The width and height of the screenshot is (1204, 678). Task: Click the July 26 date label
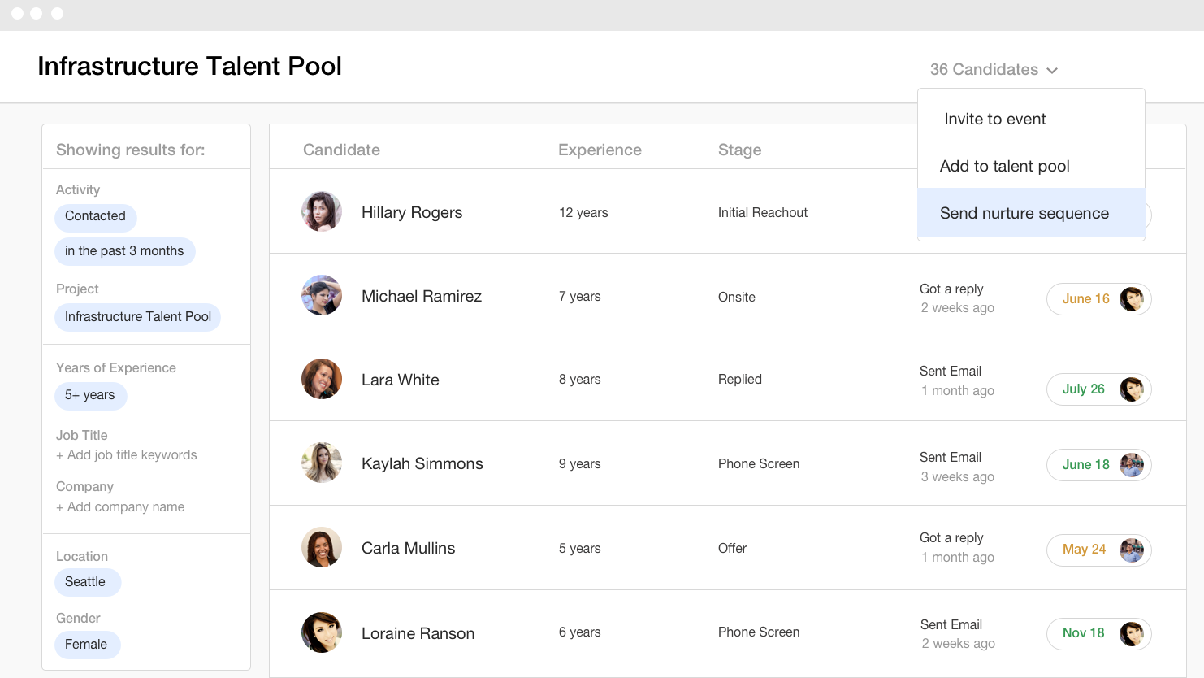[x=1083, y=389]
